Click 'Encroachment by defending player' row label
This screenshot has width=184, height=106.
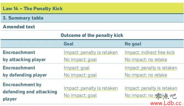(x=25, y=71)
